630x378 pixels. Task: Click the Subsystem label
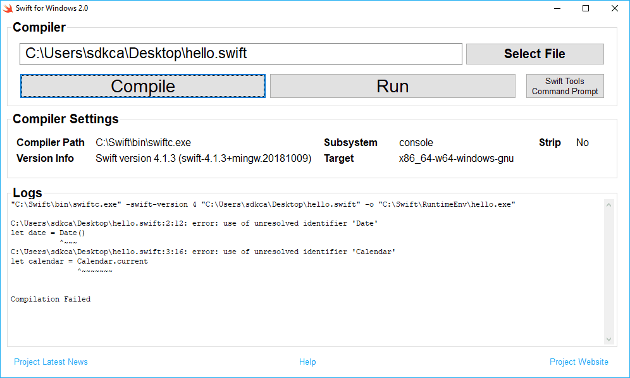click(x=351, y=143)
